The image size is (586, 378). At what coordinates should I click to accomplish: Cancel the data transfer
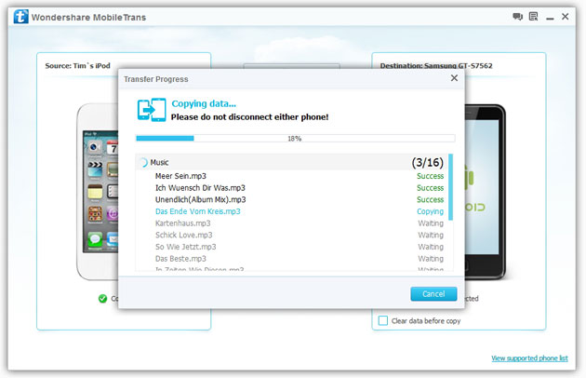pyautogui.click(x=433, y=294)
